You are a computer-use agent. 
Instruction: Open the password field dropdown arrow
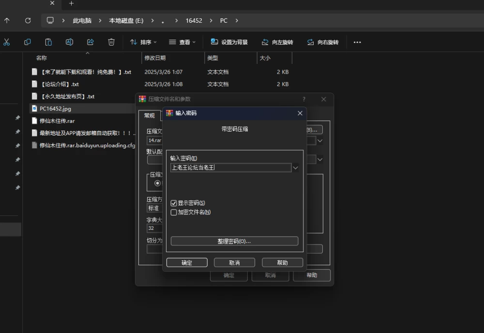pyautogui.click(x=295, y=167)
